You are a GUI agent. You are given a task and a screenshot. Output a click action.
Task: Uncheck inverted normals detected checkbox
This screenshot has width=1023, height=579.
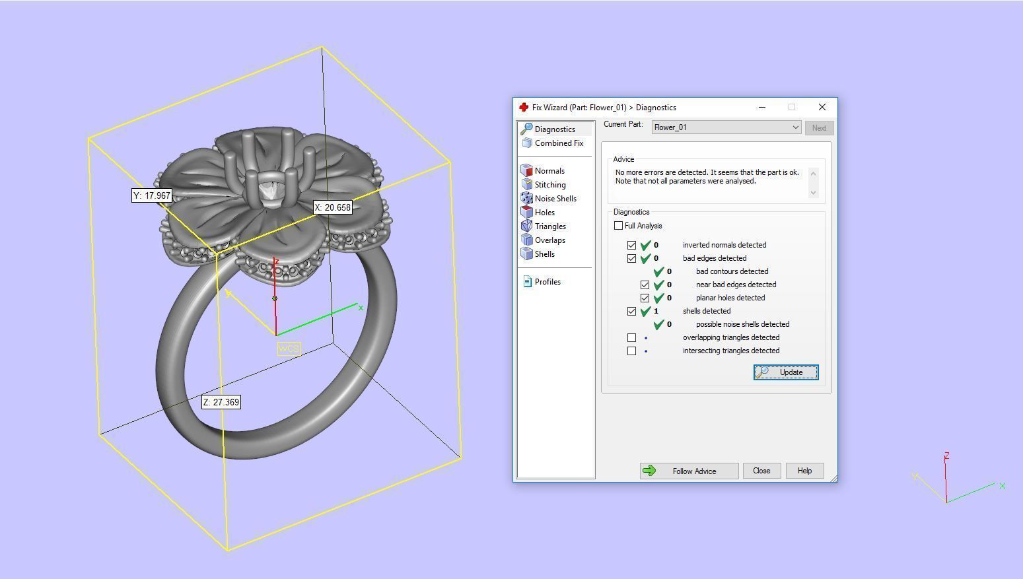click(632, 245)
